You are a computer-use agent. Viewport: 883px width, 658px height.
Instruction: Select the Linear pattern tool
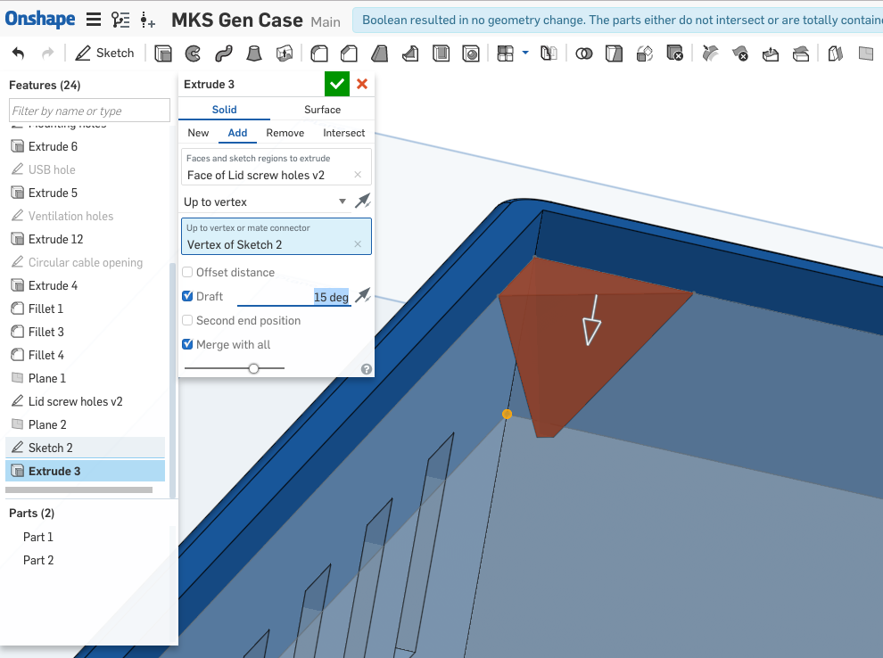click(505, 53)
